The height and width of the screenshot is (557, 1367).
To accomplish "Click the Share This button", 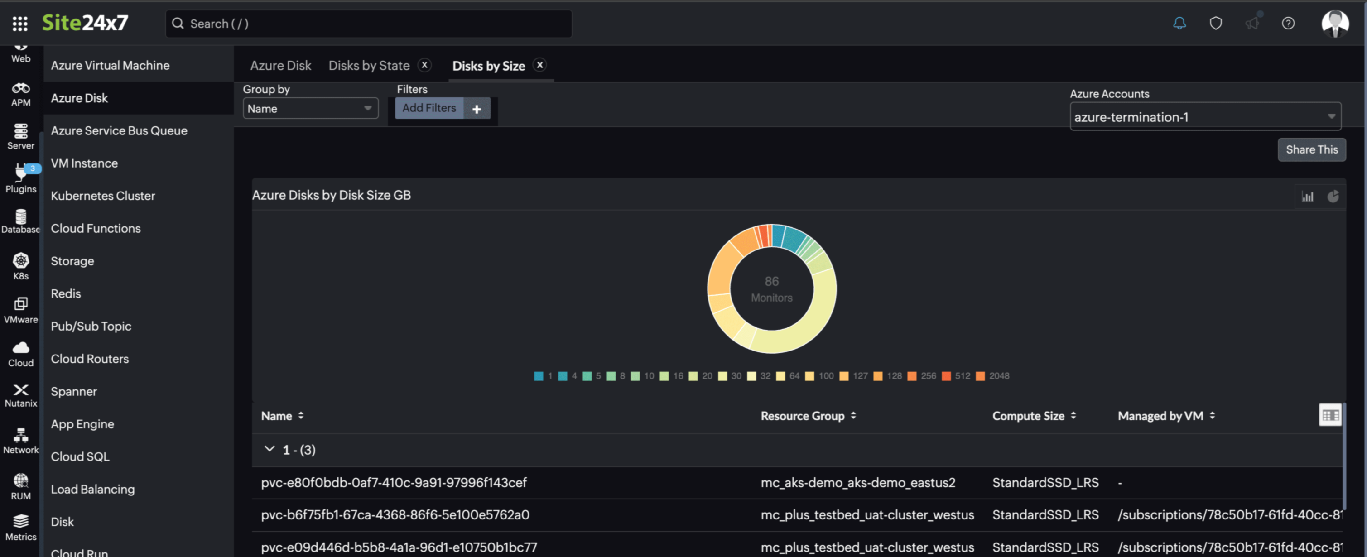I will click(x=1312, y=149).
